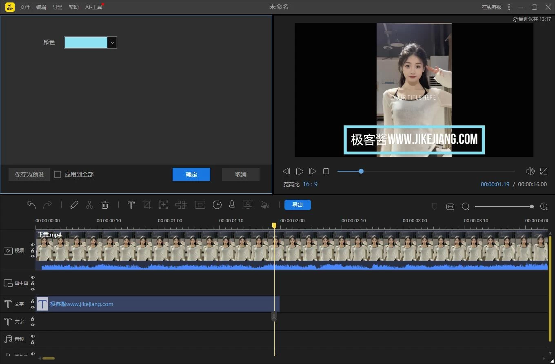Click the timeline zoom slider handle
Viewport: 555px width, 364px height.
coord(532,207)
